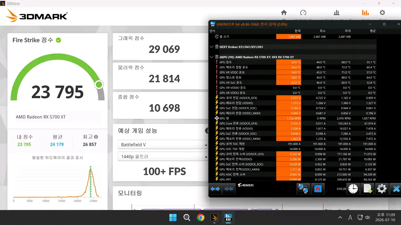Click the 종합 점수 value 10 698
Image resolution: width=401 pixels, height=225 pixels.
tap(164, 108)
